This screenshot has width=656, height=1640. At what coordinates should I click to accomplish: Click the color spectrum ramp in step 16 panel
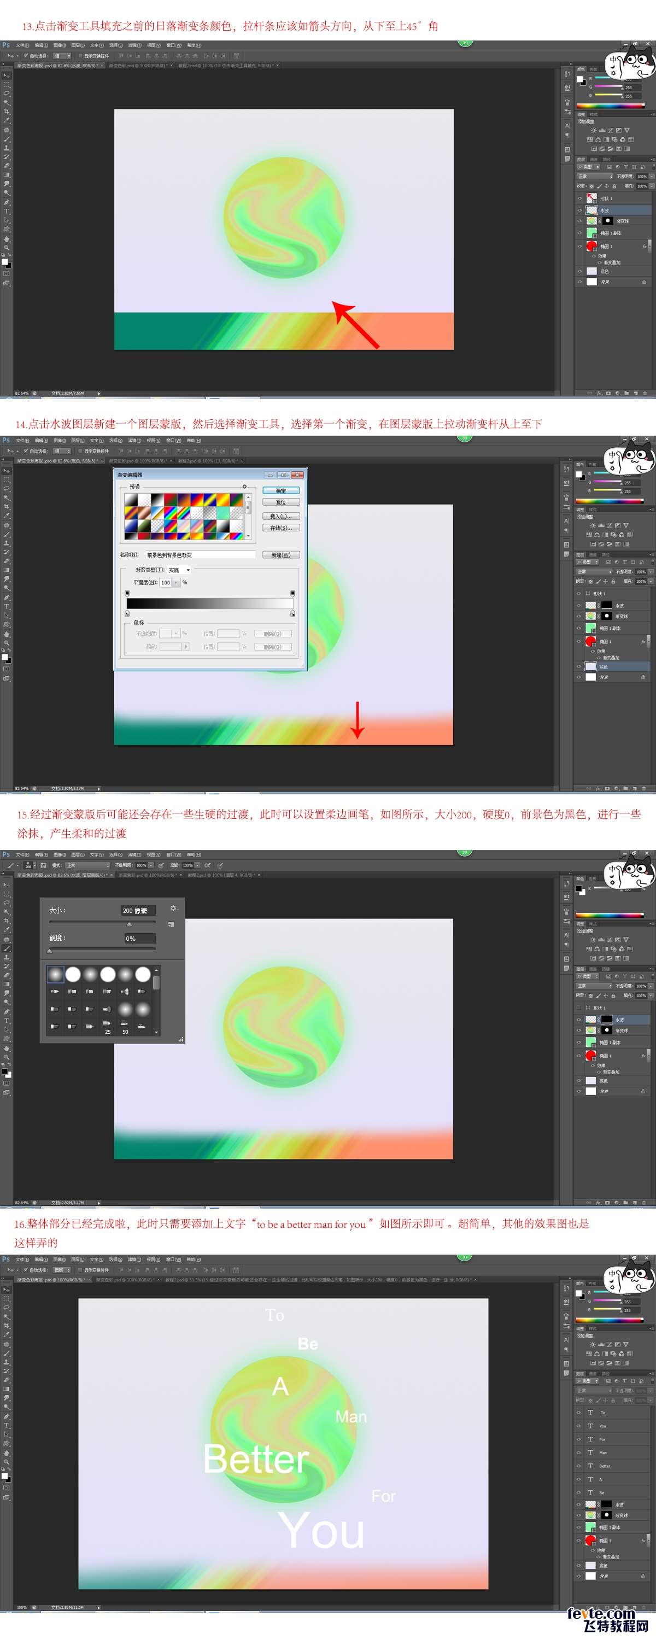(x=610, y=1320)
